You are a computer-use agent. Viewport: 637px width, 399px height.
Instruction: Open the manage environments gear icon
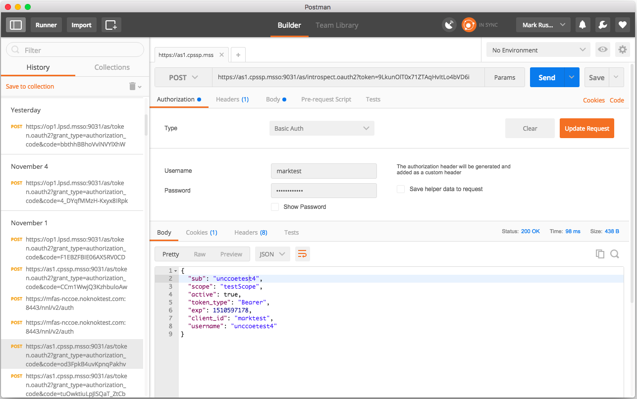623,50
